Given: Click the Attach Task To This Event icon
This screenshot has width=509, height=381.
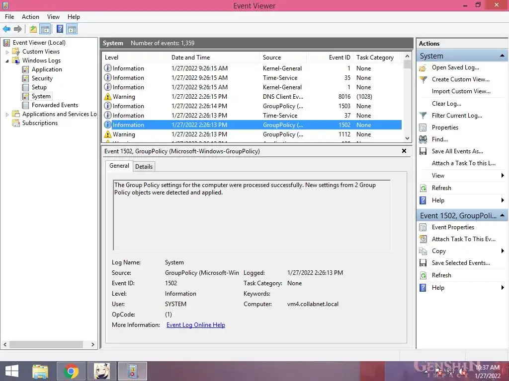Looking at the screenshot, I should (423, 239).
